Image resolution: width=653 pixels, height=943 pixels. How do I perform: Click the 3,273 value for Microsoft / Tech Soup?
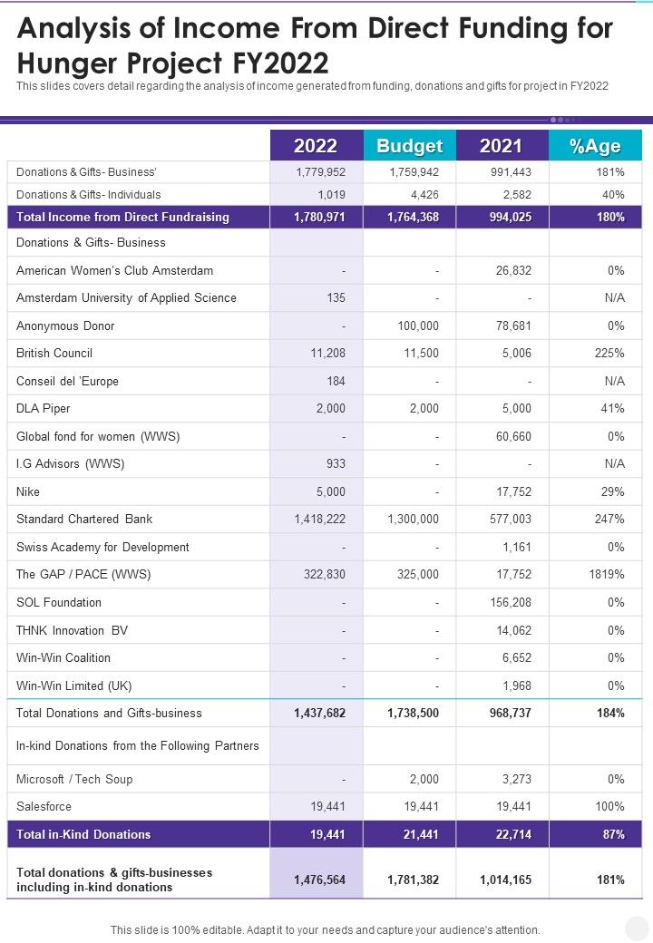(517, 780)
